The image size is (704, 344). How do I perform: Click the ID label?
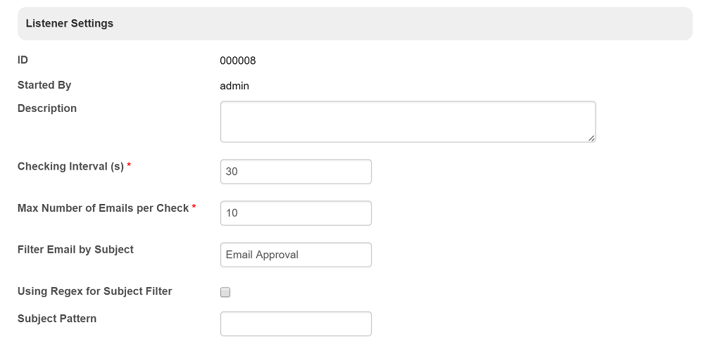(23, 60)
